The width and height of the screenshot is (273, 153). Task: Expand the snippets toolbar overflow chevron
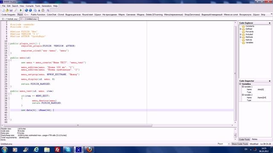pyautogui.click(x=271, y=14)
